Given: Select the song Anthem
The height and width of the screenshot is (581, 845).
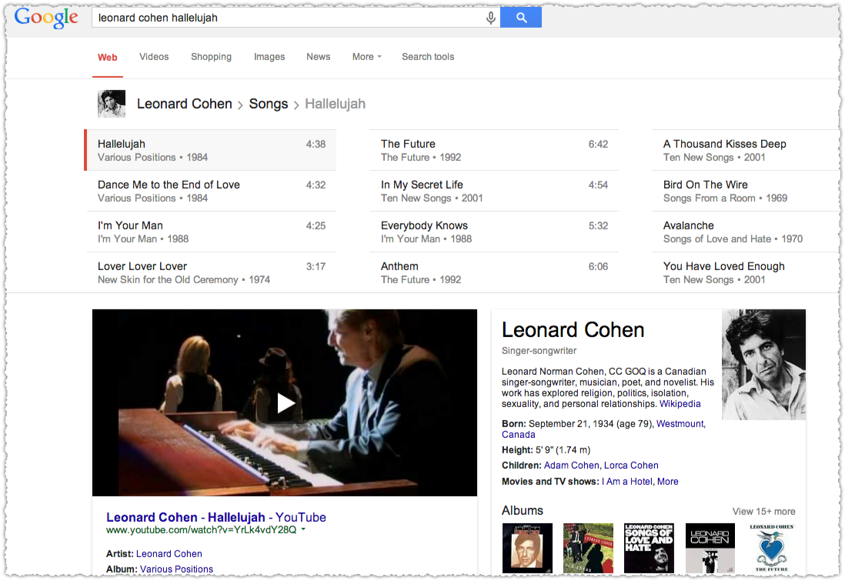Looking at the screenshot, I should tap(493, 272).
